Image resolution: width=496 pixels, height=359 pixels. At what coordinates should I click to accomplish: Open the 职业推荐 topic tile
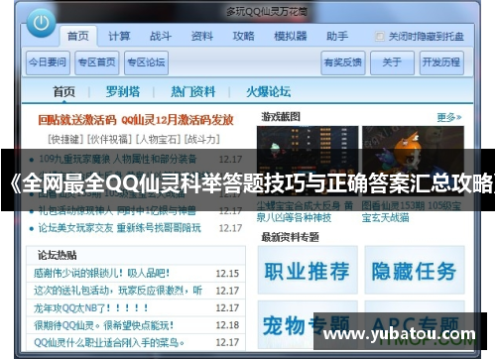tap(308, 270)
